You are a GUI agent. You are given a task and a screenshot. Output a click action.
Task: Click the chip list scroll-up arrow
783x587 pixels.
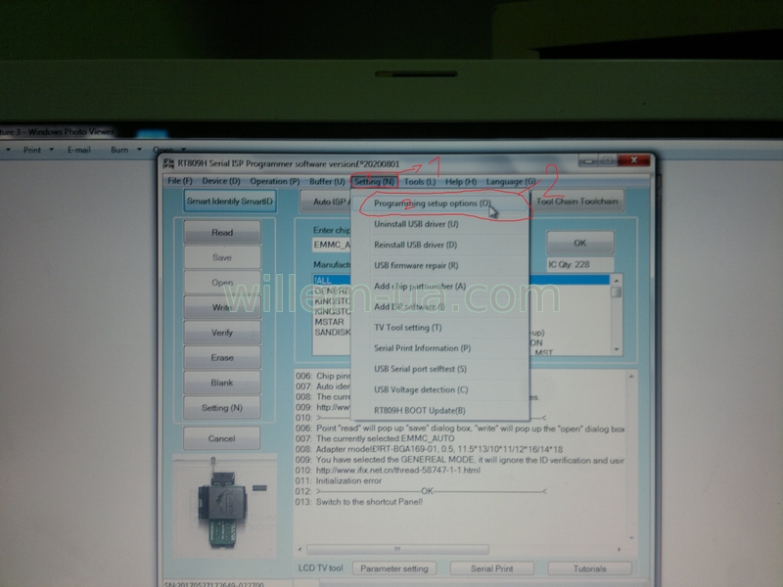point(617,281)
